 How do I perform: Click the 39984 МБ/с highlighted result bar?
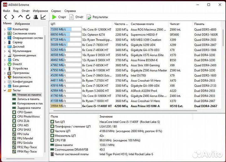[x=66, y=106]
